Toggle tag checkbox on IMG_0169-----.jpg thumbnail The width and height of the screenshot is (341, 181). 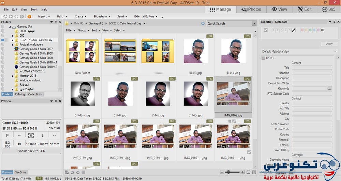click(249, 152)
